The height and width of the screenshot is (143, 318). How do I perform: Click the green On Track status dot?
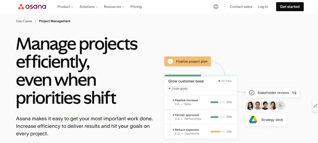click(219, 81)
